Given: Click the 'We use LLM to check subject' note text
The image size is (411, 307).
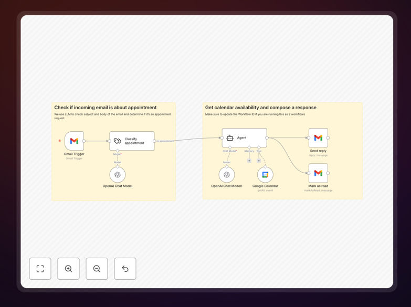Looking at the screenshot, I should pos(113,116).
